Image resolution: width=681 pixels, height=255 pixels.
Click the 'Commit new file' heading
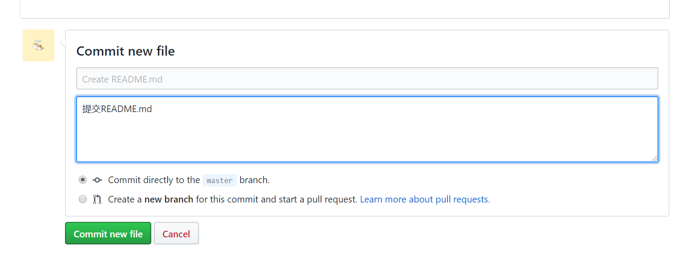click(x=126, y=51)
